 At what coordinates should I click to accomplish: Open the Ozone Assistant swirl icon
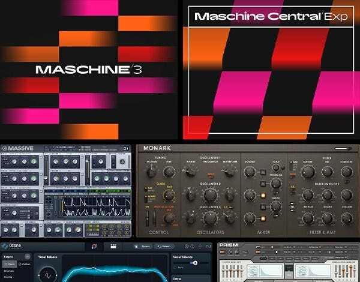pyautogui.click(x=94, y=247)
